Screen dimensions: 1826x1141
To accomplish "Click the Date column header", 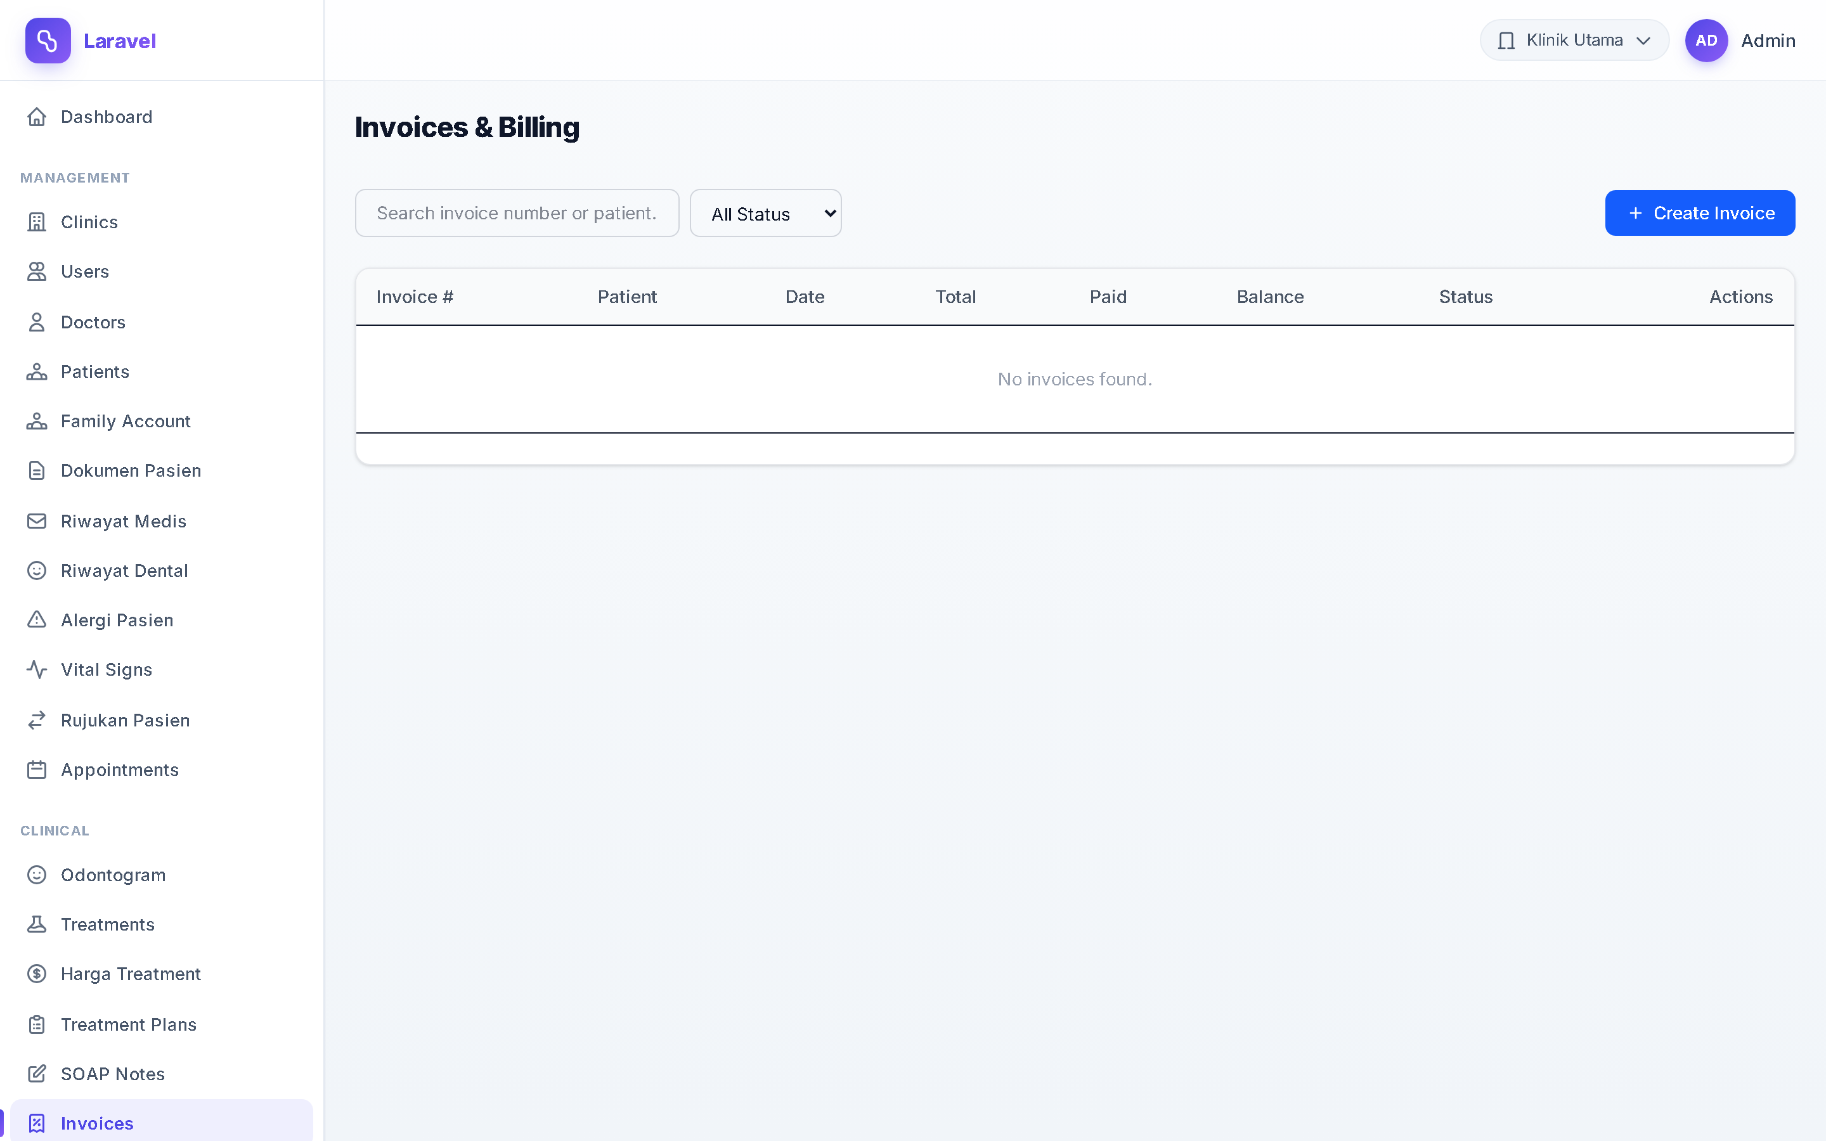I will click(805, 297).
